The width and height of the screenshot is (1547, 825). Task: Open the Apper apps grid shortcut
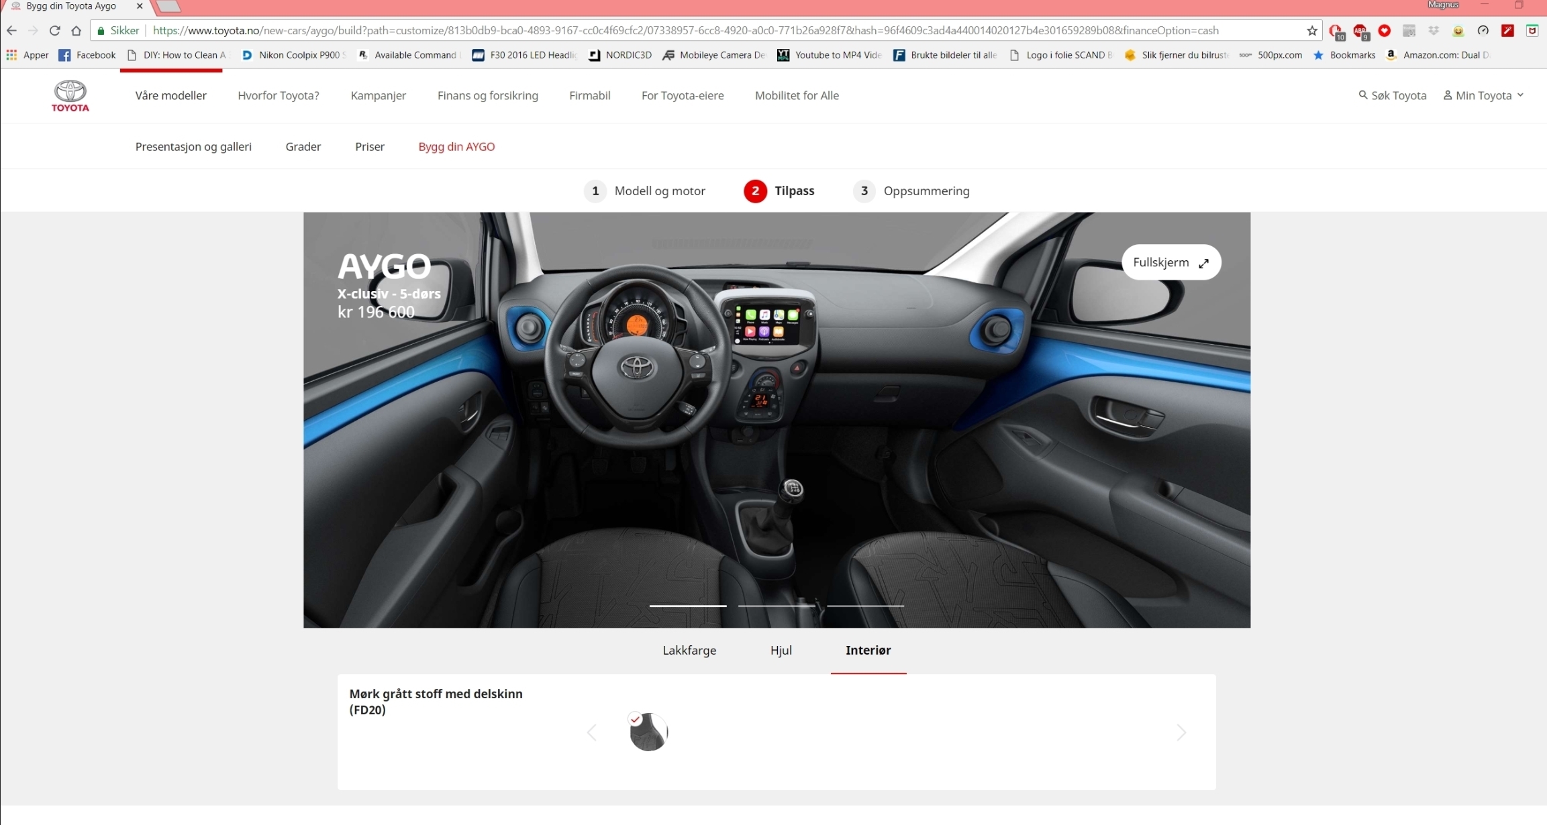27,55
